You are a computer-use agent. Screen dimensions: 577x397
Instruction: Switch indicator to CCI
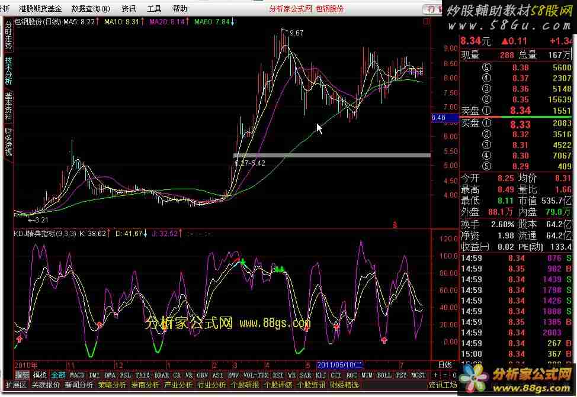tap(336, 375)
